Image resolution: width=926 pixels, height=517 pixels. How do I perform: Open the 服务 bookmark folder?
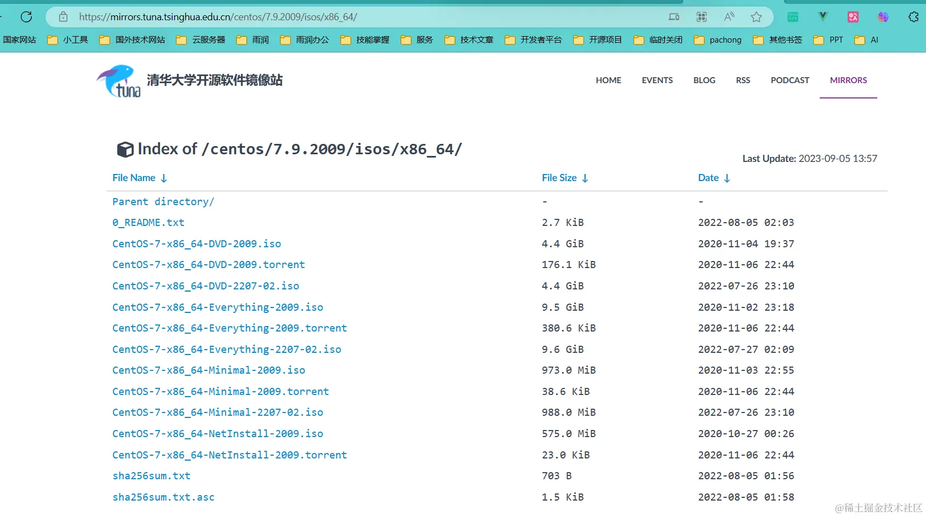[417, 40]
